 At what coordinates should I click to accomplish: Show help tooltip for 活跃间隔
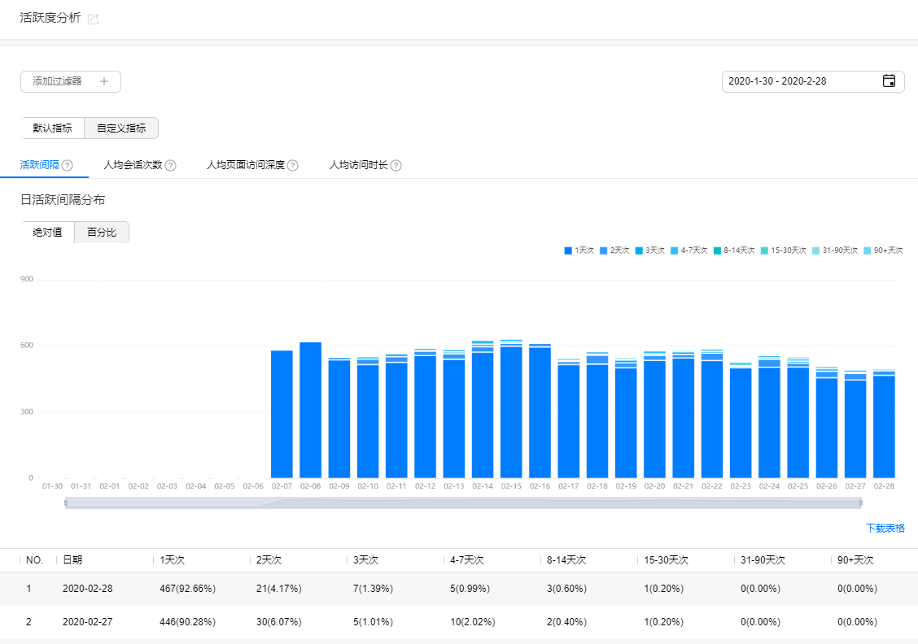[x=68, y=166]
